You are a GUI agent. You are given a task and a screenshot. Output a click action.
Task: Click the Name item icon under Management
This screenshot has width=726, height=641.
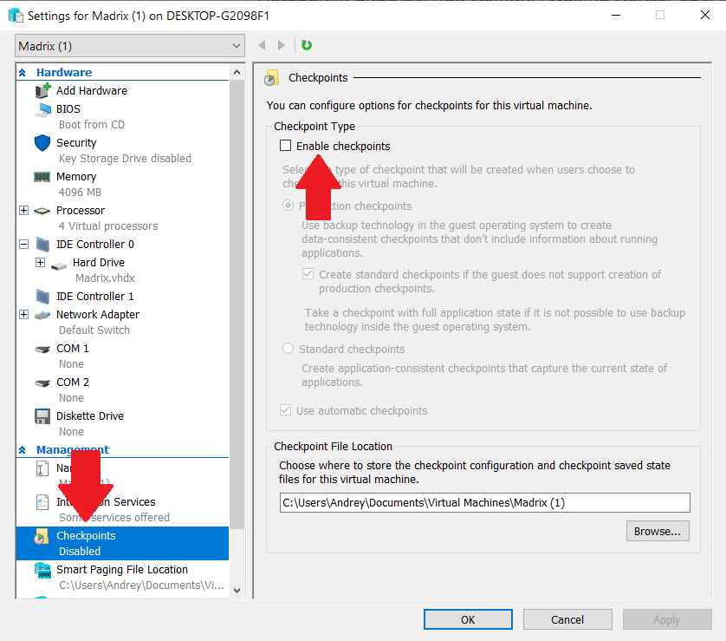click(42, 468)
